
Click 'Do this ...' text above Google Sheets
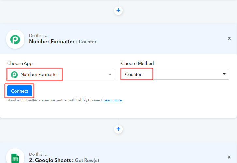[x=38, y=154]
